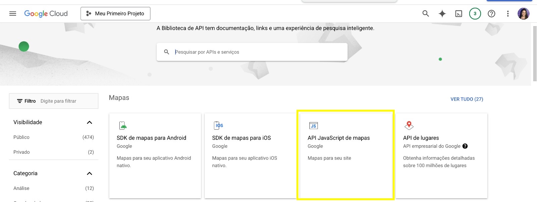Focus the Pesquisar por APIs e serviços field
The height and width of the screenshot is (202, 537).
(252, 52)
